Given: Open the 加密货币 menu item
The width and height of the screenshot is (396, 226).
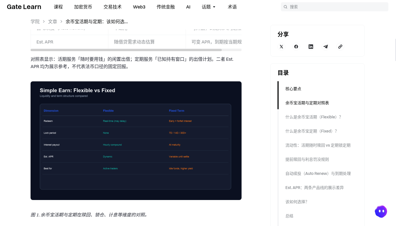Looking at the screenshot, I should [83, 7].
